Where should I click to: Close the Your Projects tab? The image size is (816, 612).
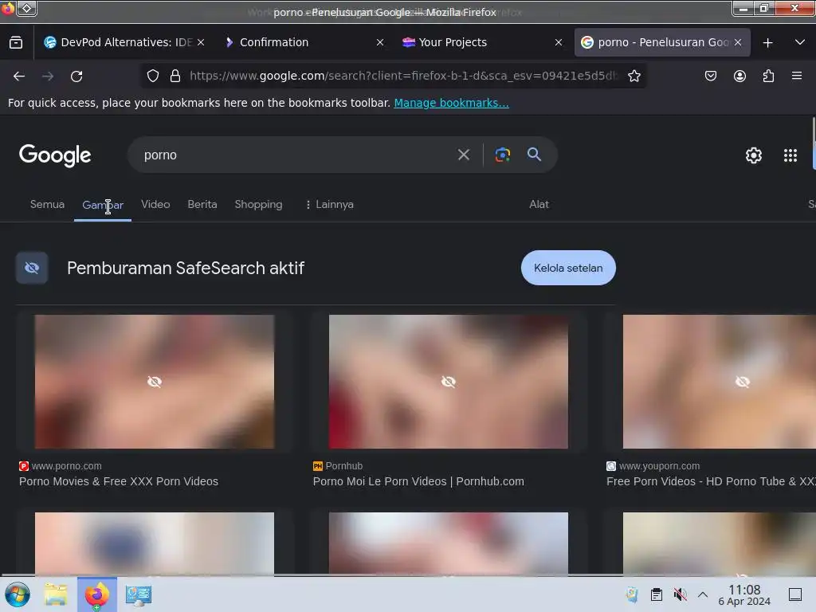point(559,43)
